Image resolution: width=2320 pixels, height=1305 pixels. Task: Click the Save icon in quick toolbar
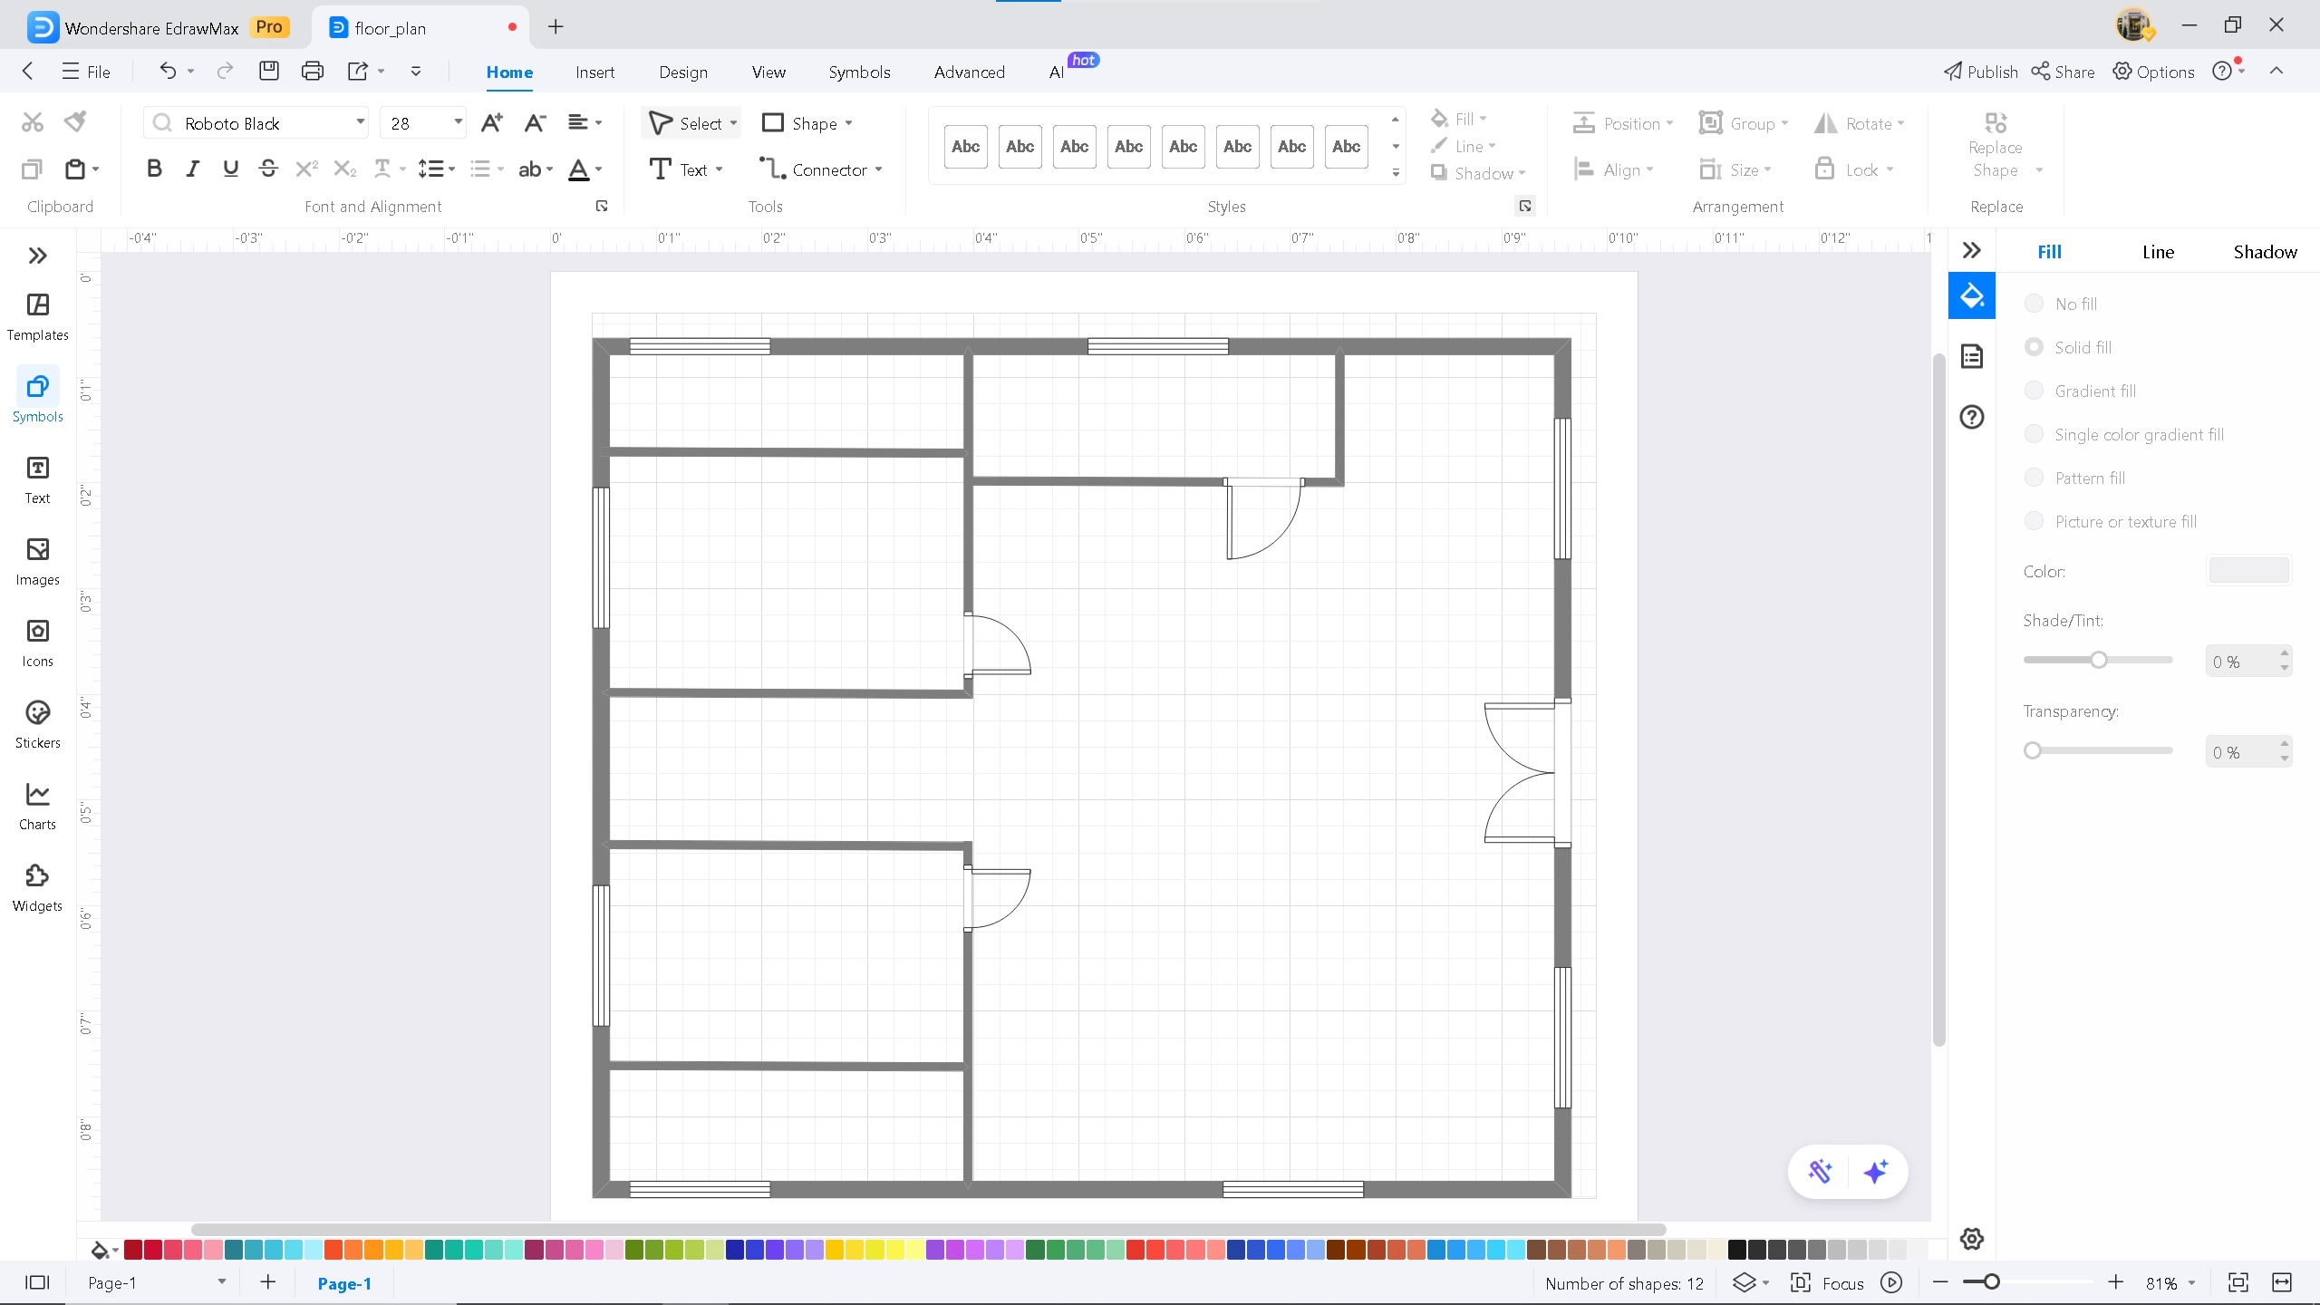[268, 71]
